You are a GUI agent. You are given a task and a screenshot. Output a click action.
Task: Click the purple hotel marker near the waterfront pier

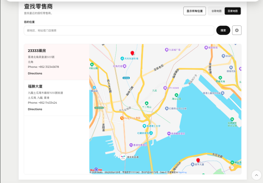[169, 134]
